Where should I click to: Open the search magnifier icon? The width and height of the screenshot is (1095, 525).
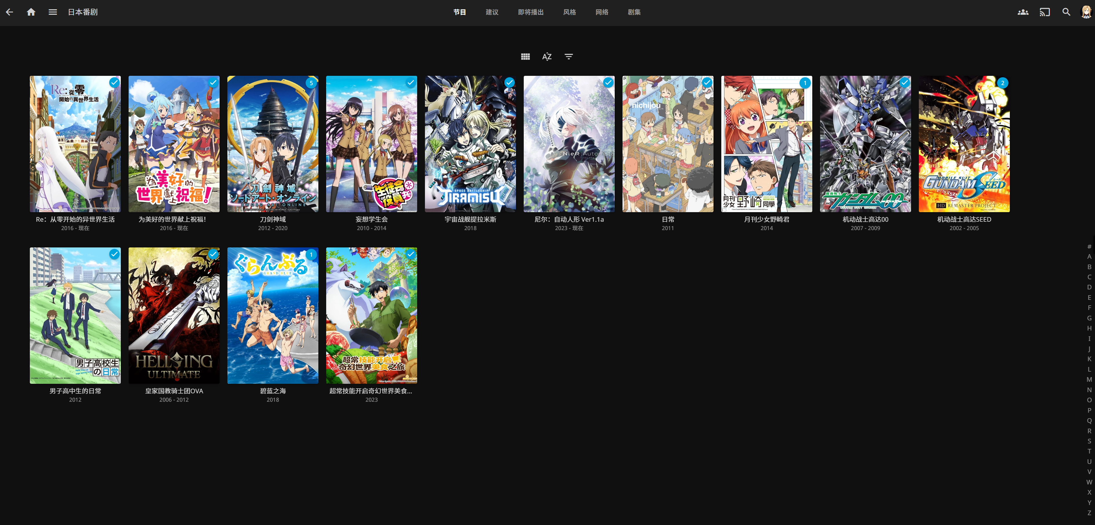click(1066, 12)
